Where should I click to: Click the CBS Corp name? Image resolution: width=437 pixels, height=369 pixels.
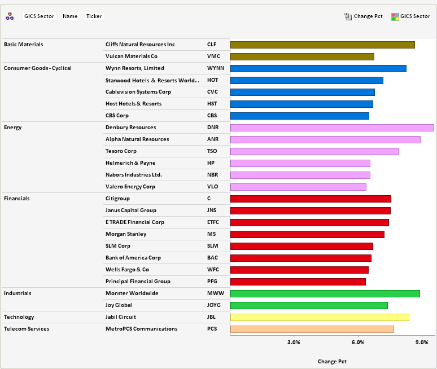[117, 116]
